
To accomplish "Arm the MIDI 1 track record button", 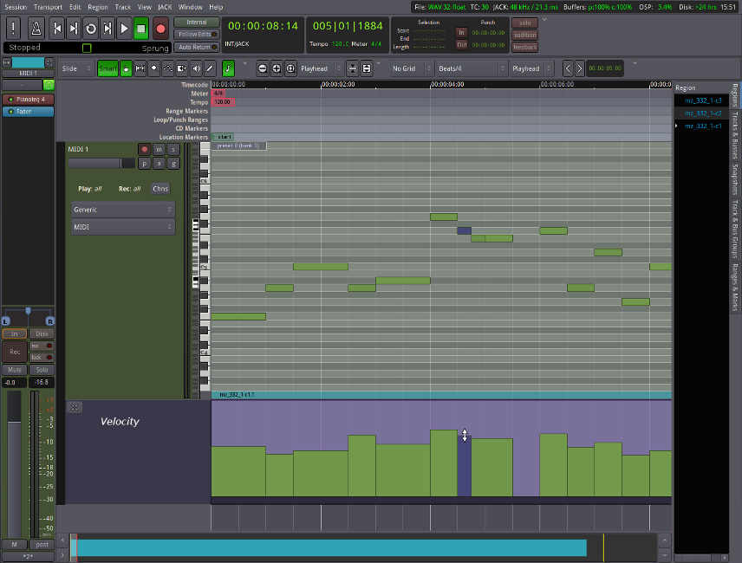I will 145,150.
